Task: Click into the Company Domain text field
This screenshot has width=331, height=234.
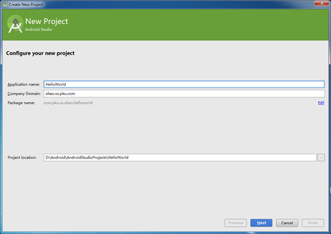Action: tap(184, 93)
